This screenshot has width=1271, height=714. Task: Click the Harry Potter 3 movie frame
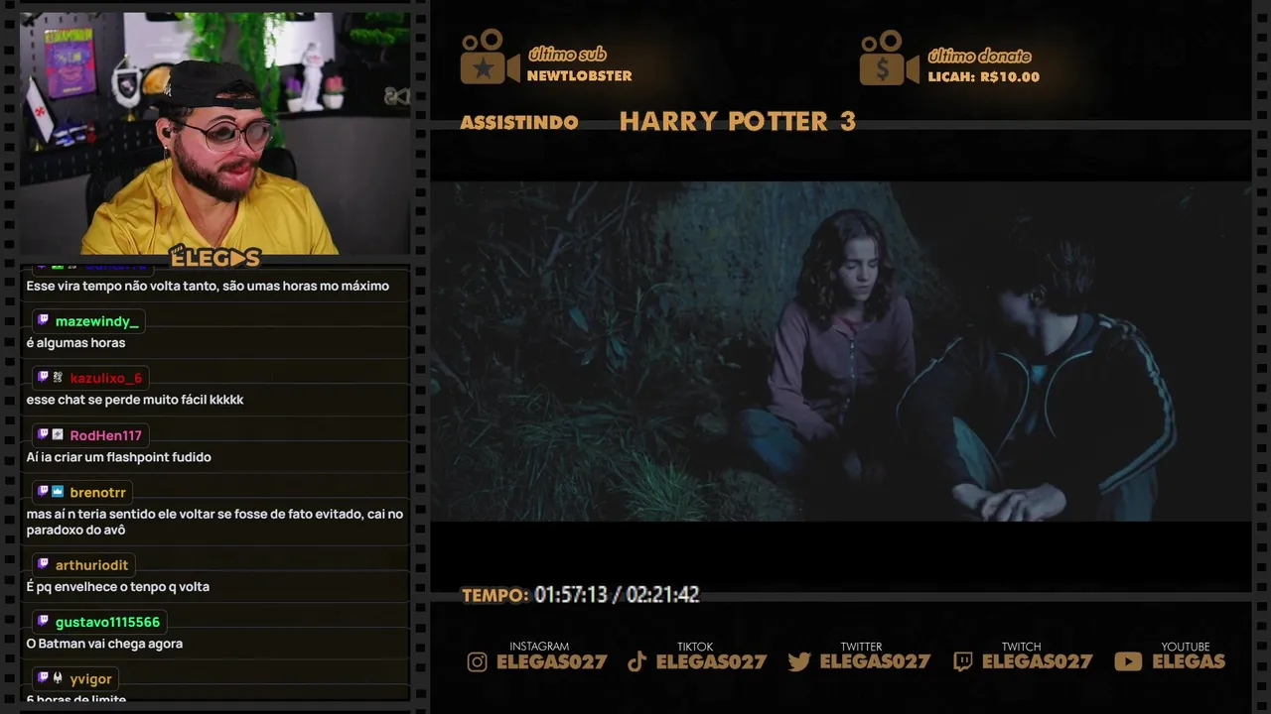[x=840, y=351]
